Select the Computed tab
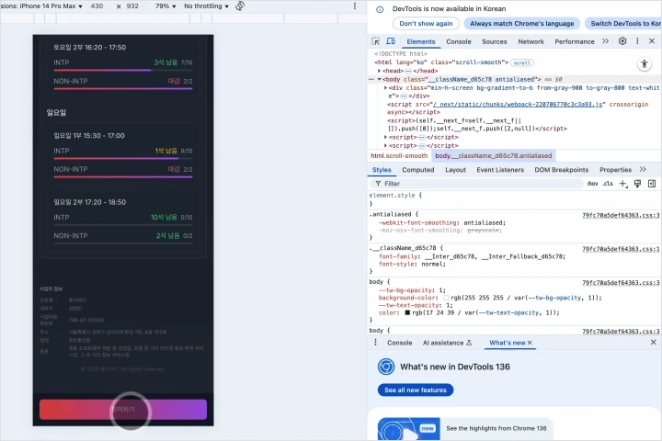Viewport: 662px width, 441px height. tap(418, 170)
